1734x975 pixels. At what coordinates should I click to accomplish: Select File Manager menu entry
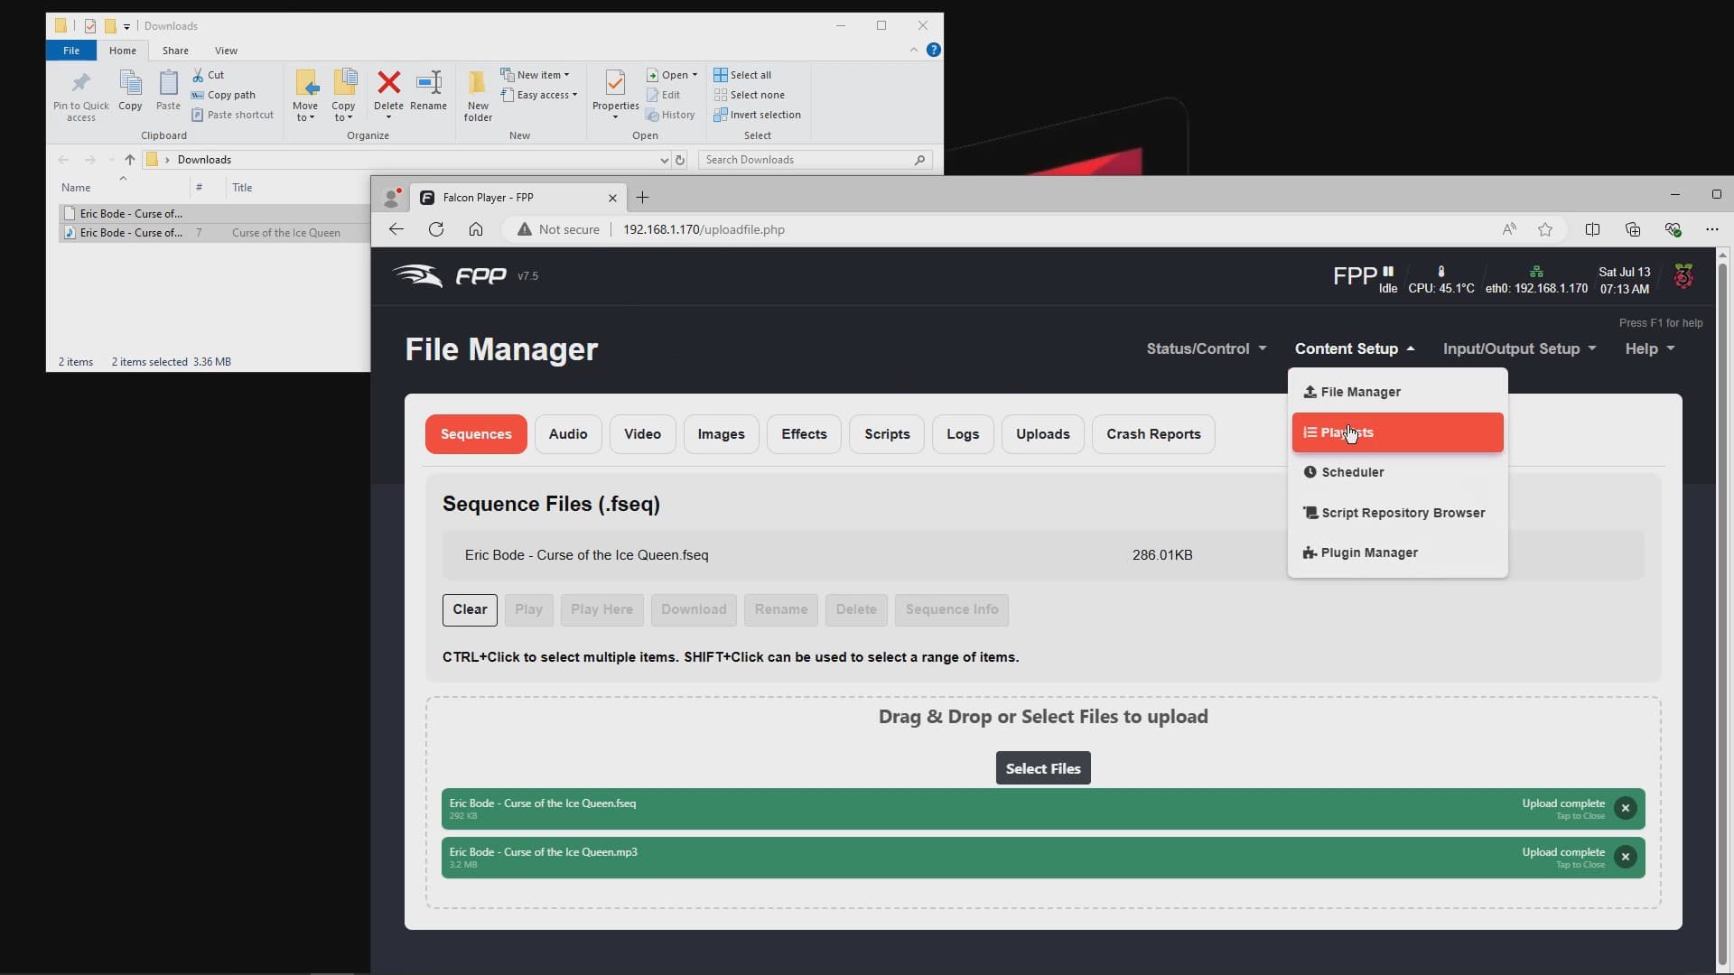point(1397,392)
